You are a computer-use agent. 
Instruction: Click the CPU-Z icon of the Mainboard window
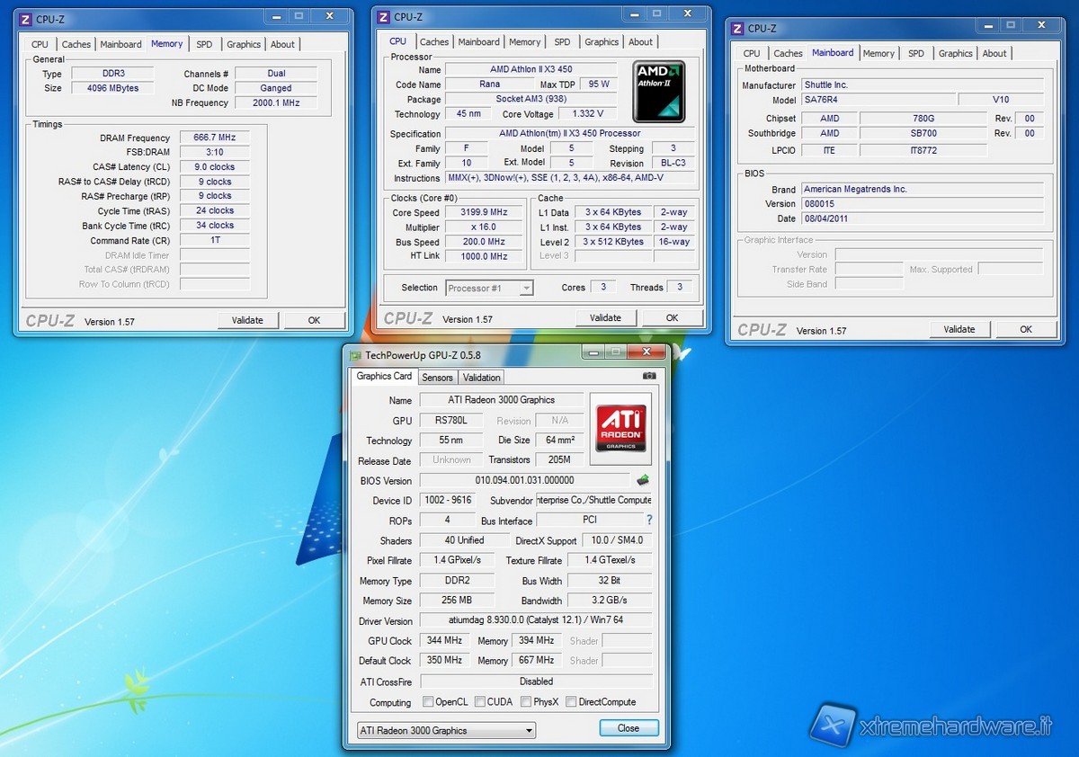click(x=737, y=29)
